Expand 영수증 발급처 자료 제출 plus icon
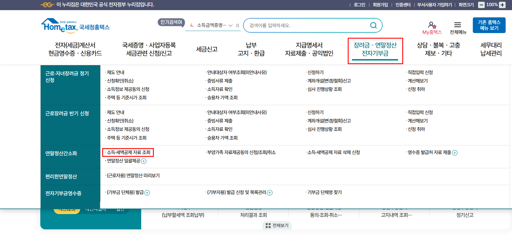The height and width of the screenshot is (243, 512). point(455,153)
